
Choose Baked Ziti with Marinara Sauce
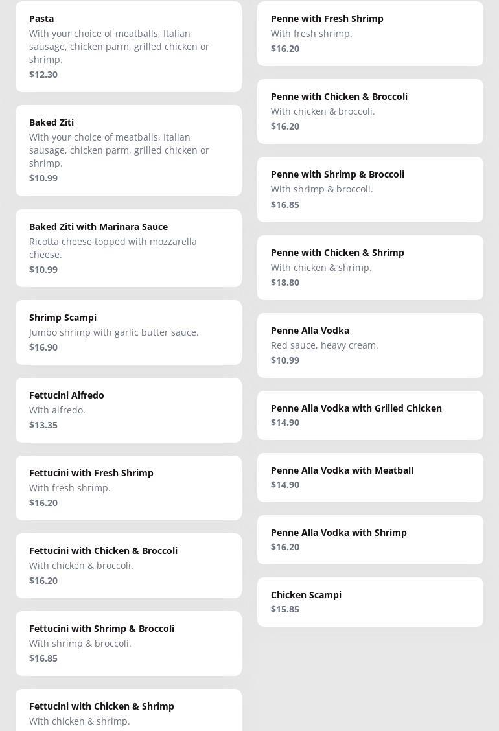pos(128,248)
